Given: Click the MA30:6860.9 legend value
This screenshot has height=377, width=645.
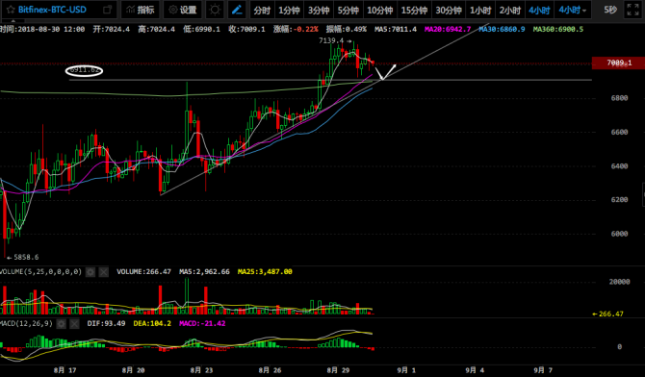Looking at the screenshot, I should (502, 29).
